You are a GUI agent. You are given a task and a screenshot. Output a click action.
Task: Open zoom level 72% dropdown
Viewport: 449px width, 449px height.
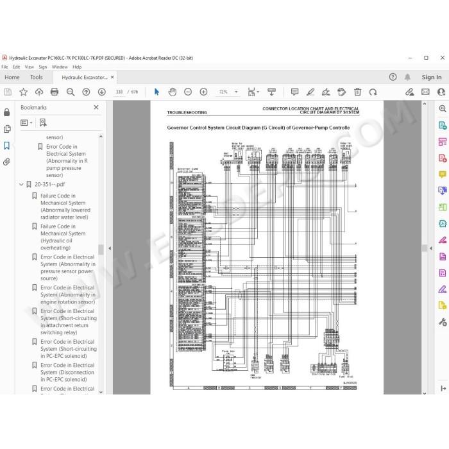point(236,92)
